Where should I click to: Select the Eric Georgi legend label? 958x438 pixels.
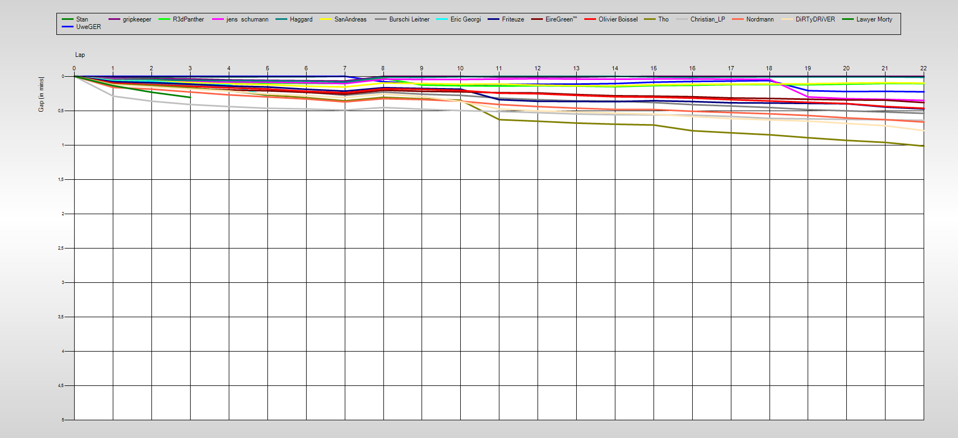[x=466, y=19]
